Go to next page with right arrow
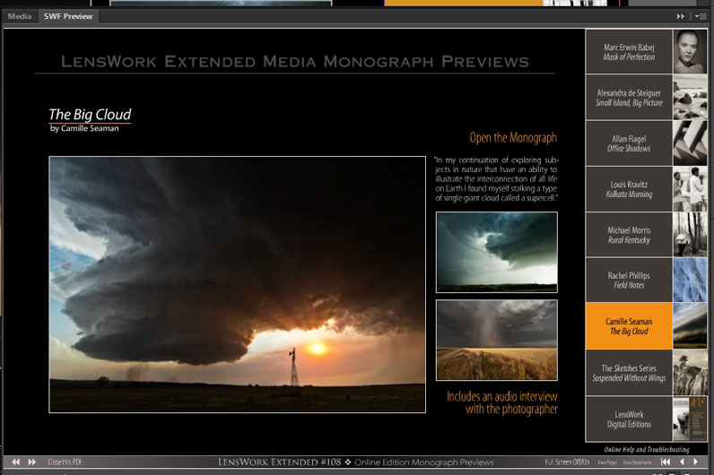The image size is (714, 475). point(696,462)
